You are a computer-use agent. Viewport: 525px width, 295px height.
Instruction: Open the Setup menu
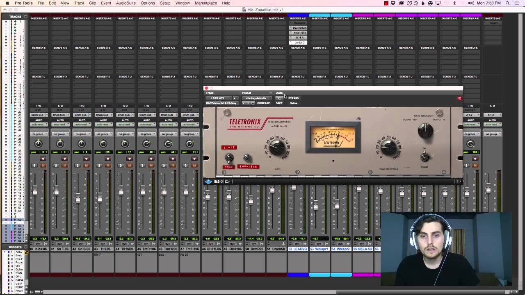tap(165, 3)
